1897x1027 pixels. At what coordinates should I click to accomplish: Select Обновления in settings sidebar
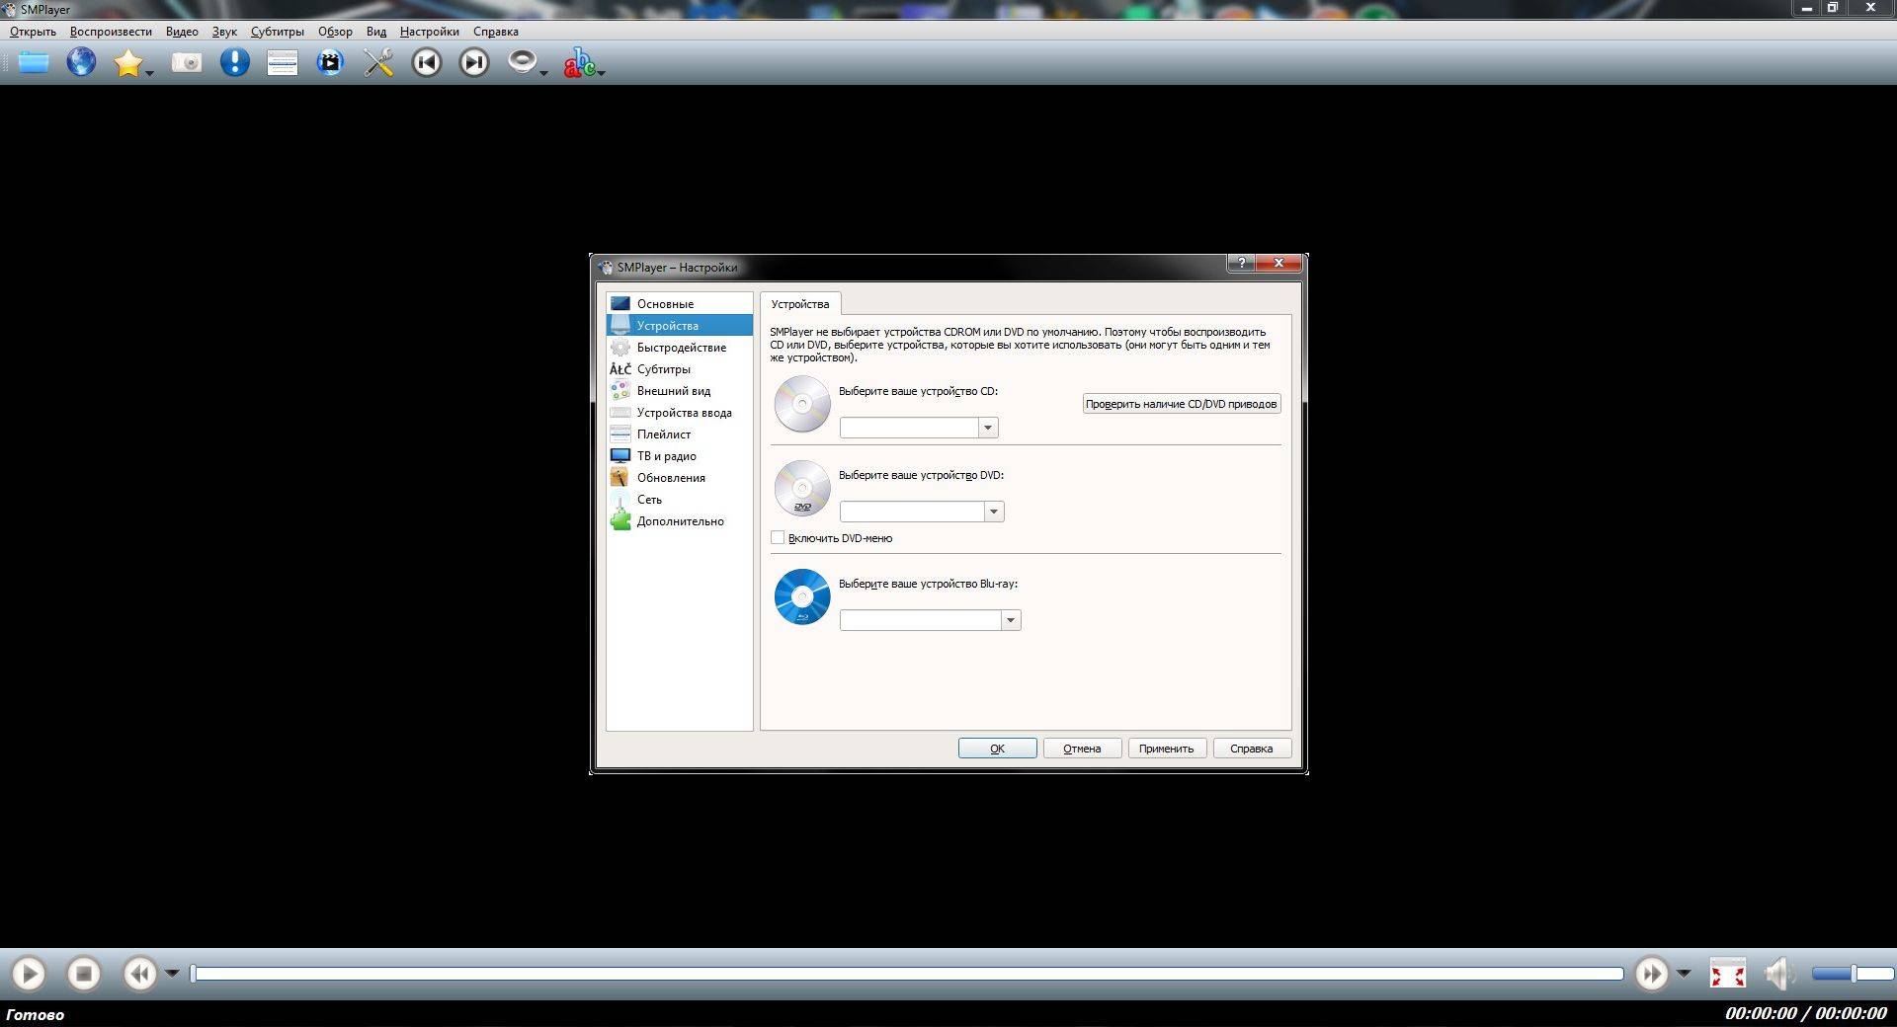(x=680, y=477)
